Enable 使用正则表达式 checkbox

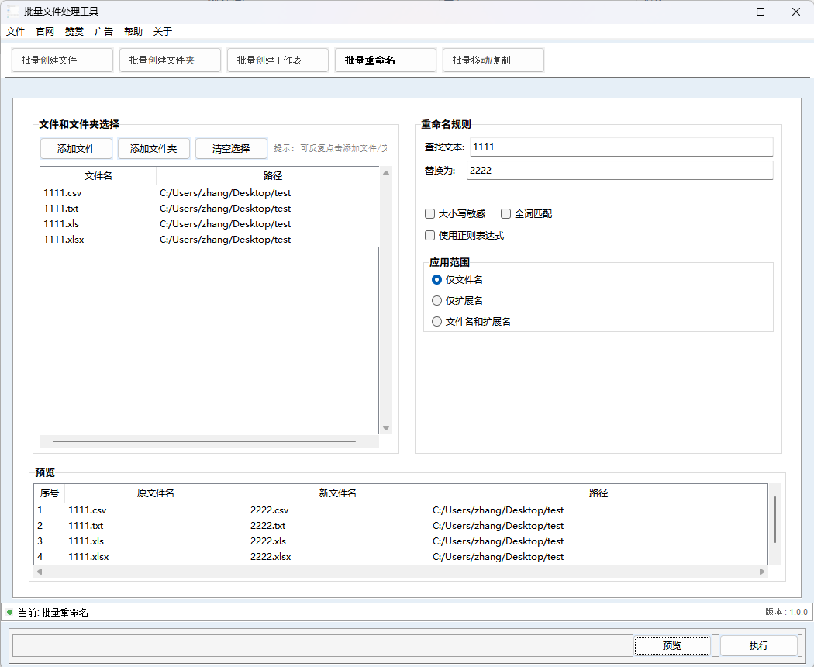pyautogui.click(x=430, y=236)
